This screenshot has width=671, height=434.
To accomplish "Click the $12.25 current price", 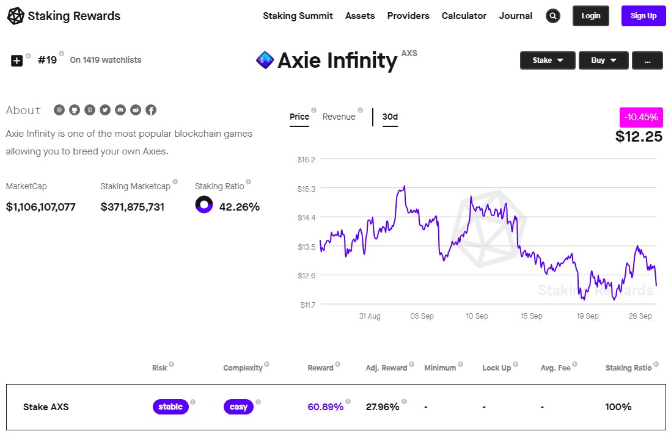I will coord(639,136).
